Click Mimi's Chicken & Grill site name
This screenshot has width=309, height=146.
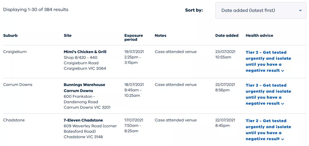click(85, 52)
